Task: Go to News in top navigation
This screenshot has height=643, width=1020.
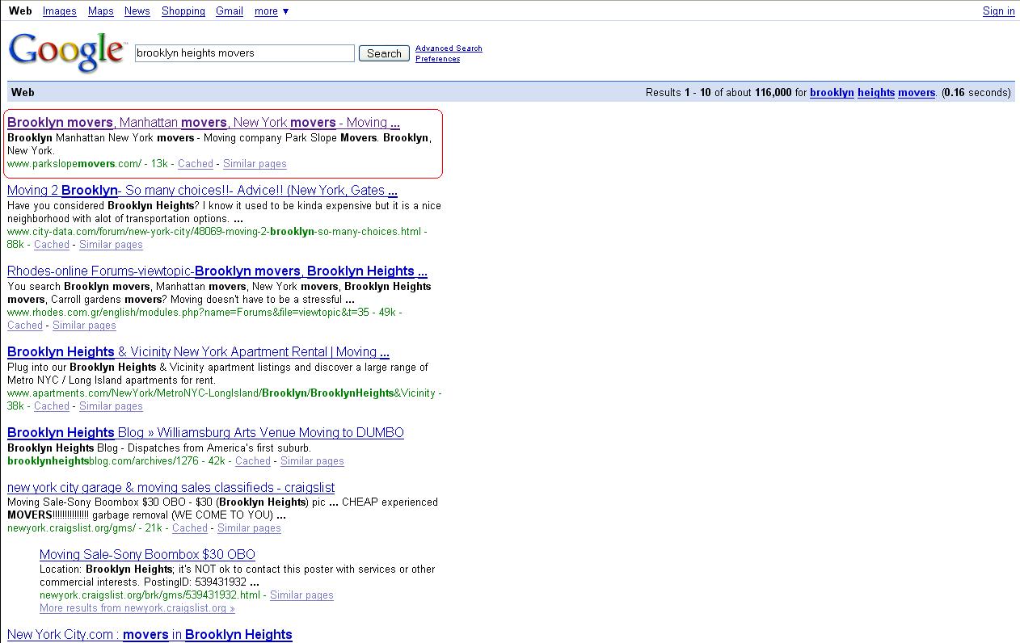Action: click(137, 11)
